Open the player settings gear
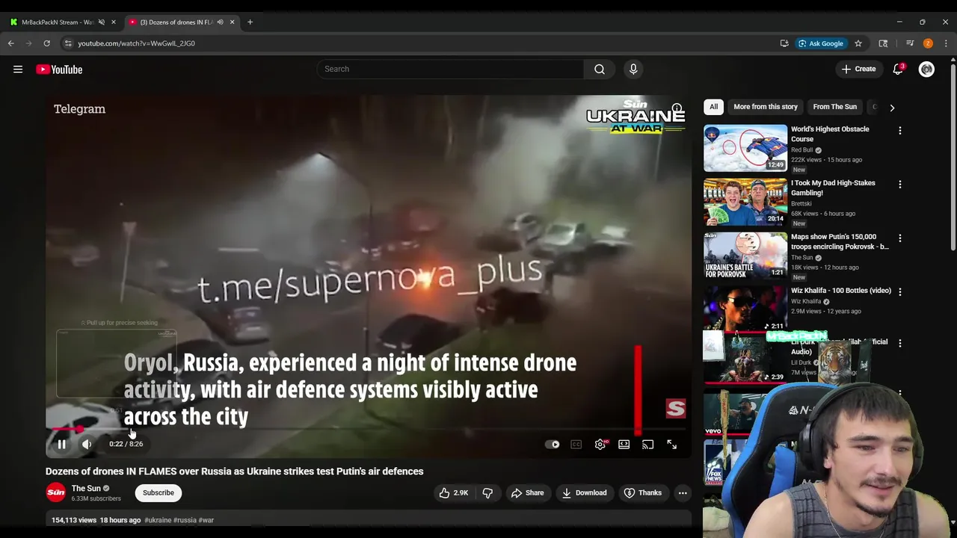The image size is (957, 538). click(x=600, y=444)
